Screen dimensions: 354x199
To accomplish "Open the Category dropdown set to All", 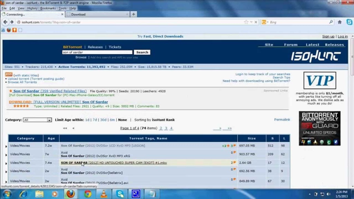I will tap(37, 120).
